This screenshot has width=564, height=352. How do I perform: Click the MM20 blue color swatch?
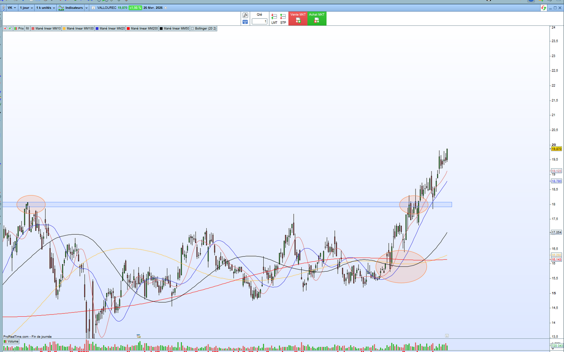coord(97,29)
